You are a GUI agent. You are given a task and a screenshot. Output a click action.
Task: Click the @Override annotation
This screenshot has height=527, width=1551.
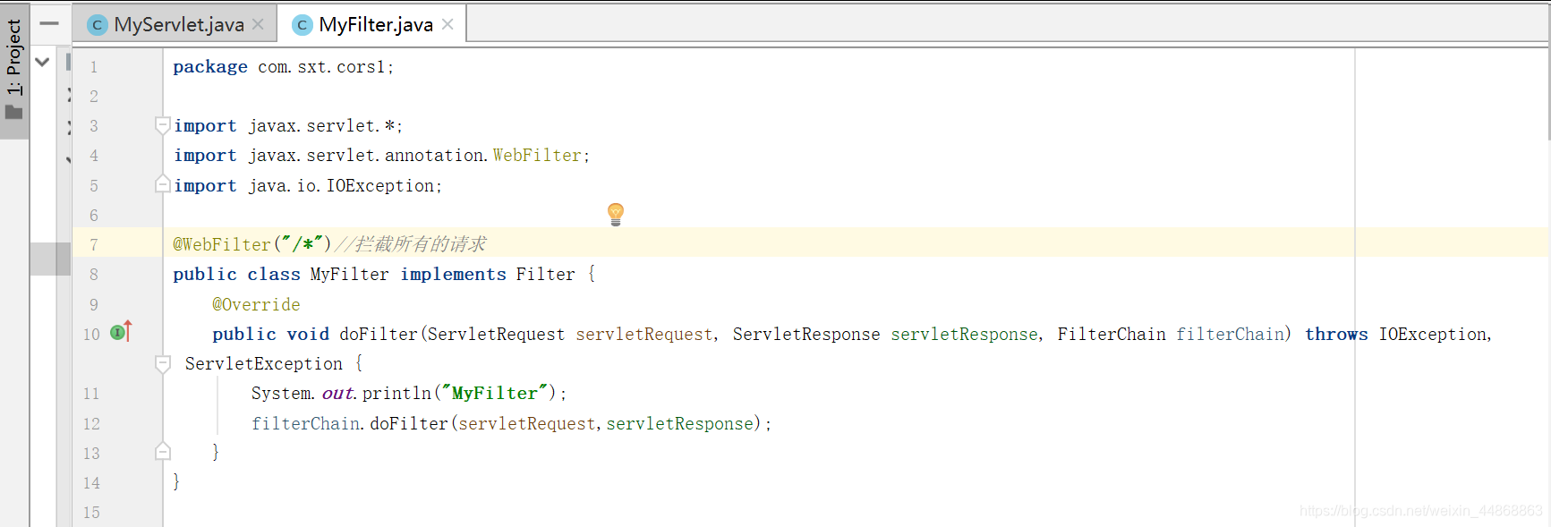point(256,304)
